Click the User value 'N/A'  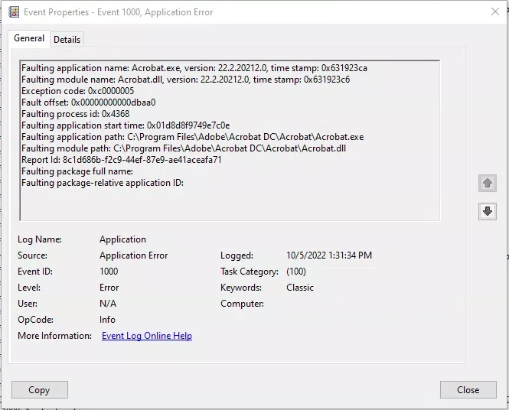108,304
